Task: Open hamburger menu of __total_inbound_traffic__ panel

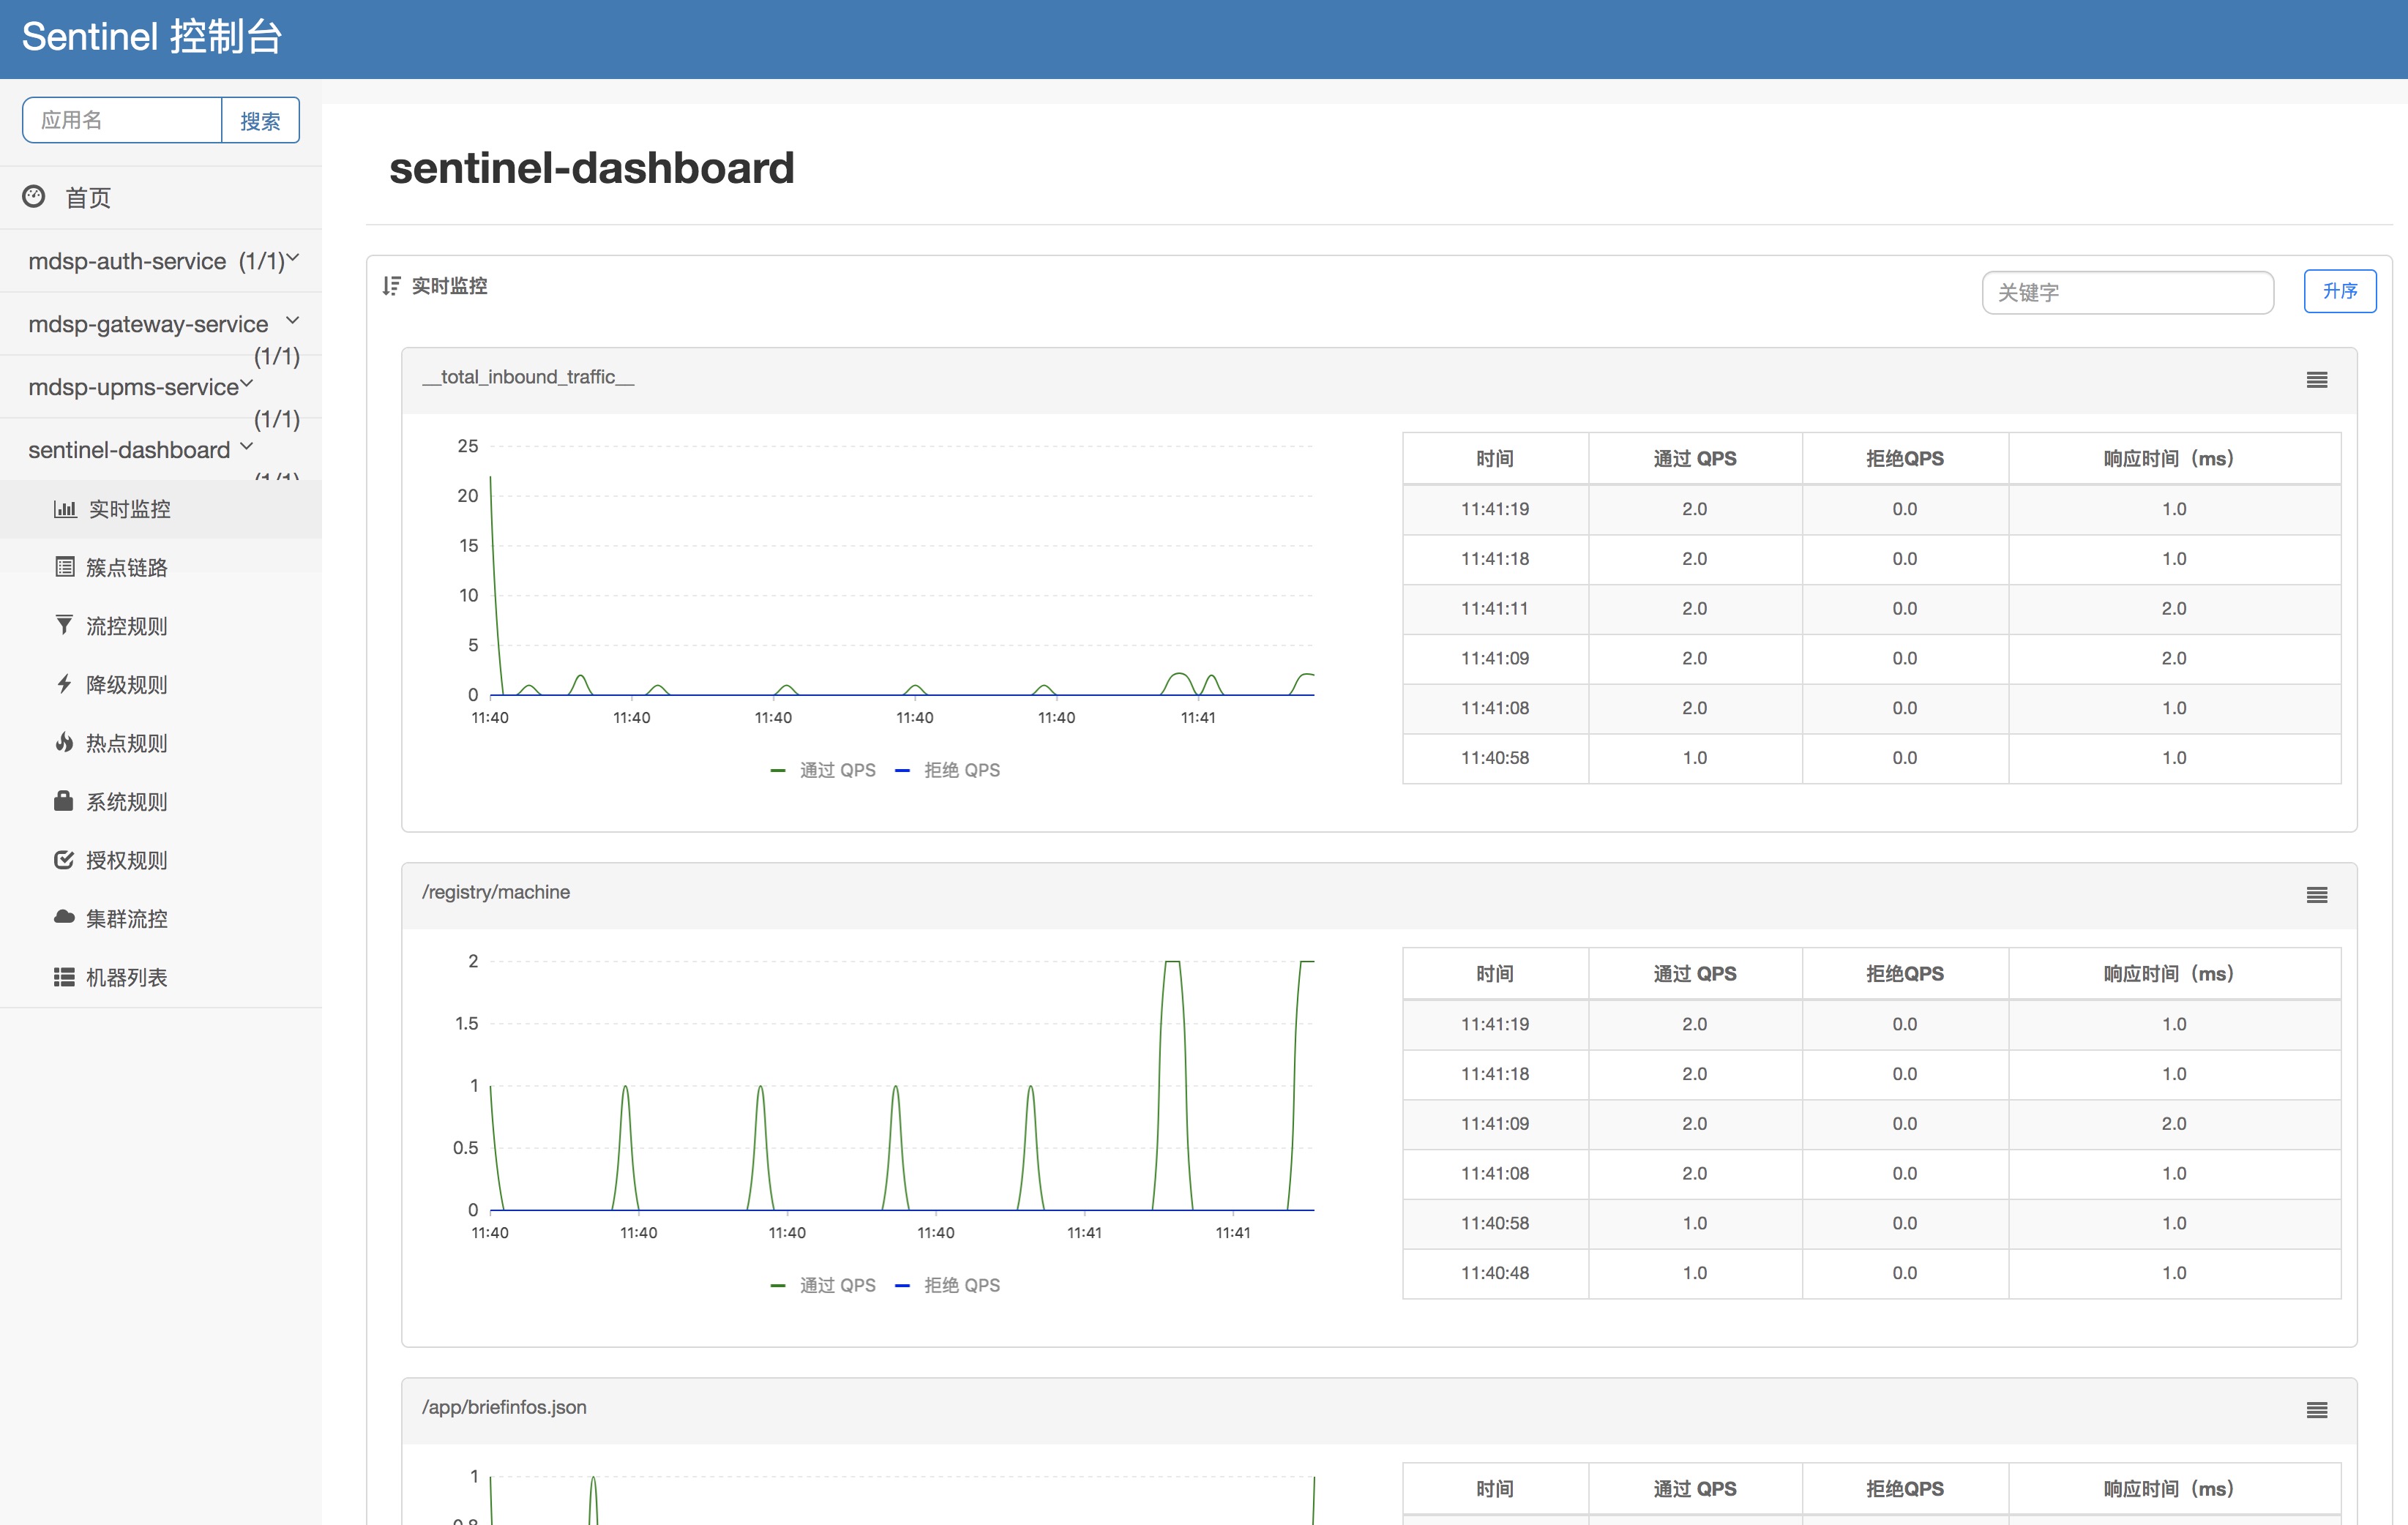Action: point(2316,380)
